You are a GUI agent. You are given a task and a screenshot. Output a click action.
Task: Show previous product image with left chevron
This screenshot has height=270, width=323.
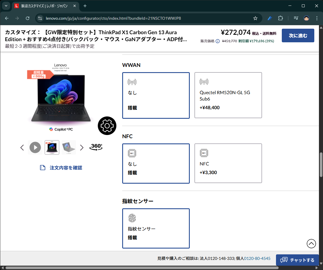[22, 147]
